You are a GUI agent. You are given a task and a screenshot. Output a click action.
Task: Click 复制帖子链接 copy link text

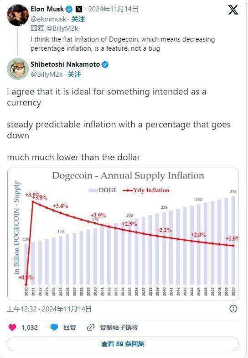coord(119,327)
